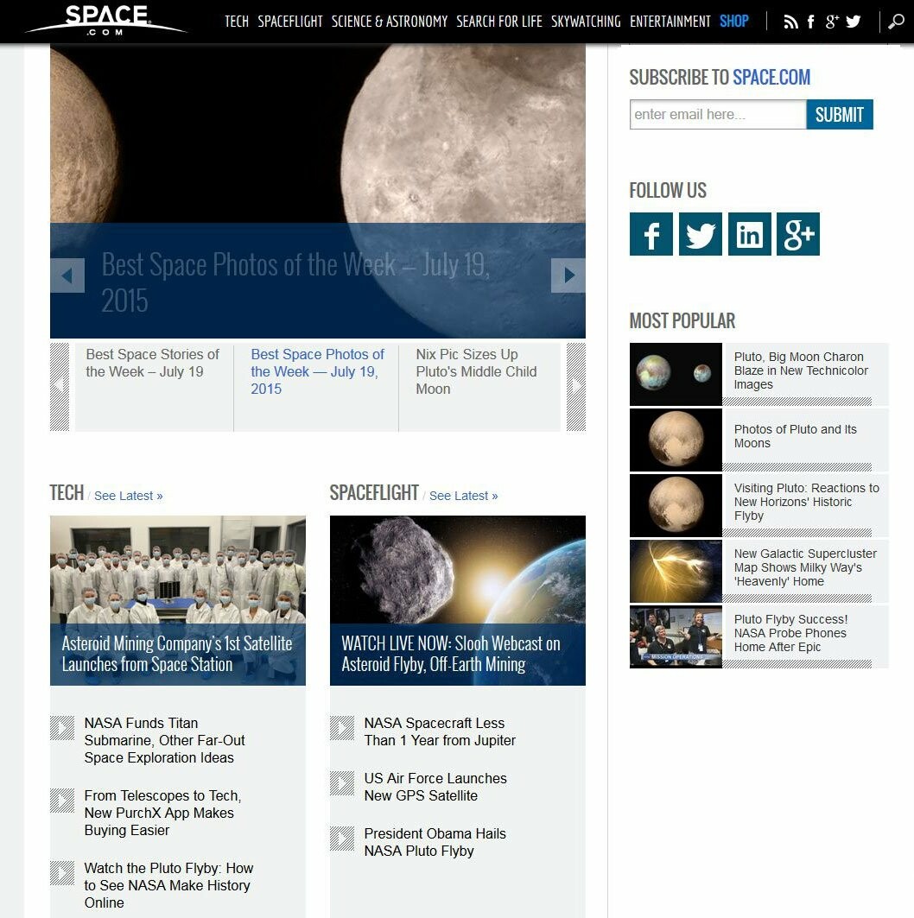Open From Telescopes to Tech PurchX article
Viewport: 914px width, 918px height.
(x=162, y=814)
